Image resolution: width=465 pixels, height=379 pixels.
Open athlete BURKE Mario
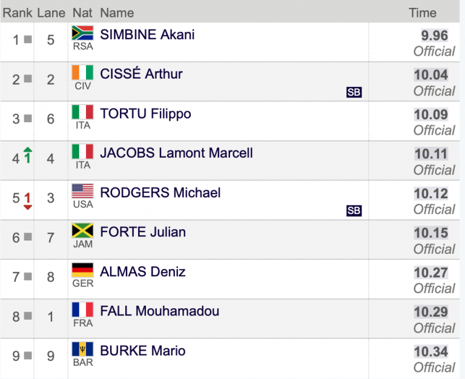[143, 351]
